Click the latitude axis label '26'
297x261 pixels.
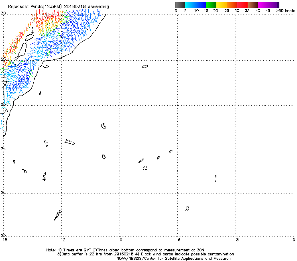[x=3, y=104]
